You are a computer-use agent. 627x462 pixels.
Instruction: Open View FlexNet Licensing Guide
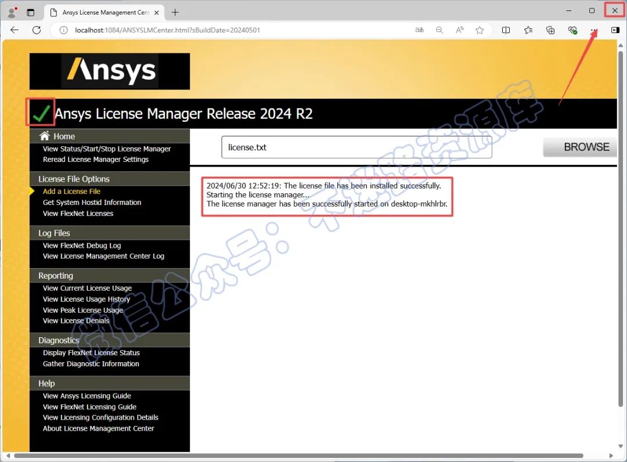(x=89, y=407)
